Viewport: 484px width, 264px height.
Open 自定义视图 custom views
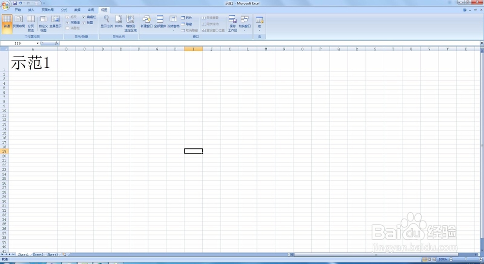click(43, 23)
